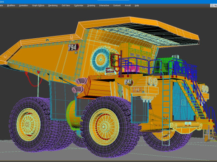Open the Content menu
217x162 pixels.
coord(117,5)
